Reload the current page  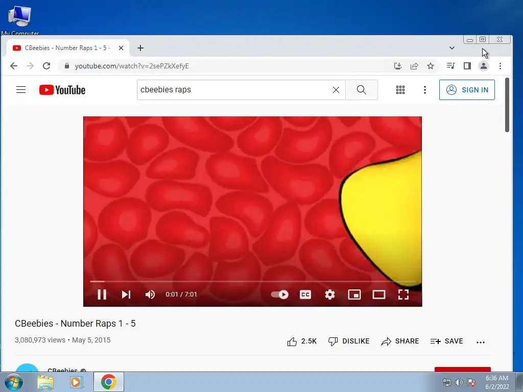click(x=46, y=66)
